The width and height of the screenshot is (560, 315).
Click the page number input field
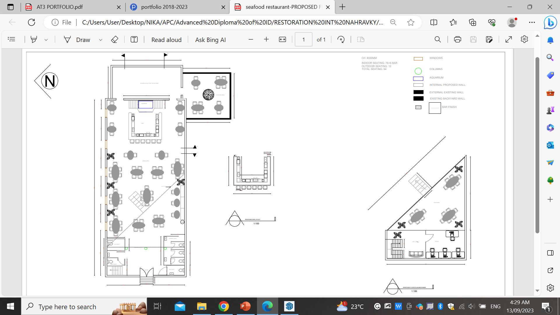(303, 39)
